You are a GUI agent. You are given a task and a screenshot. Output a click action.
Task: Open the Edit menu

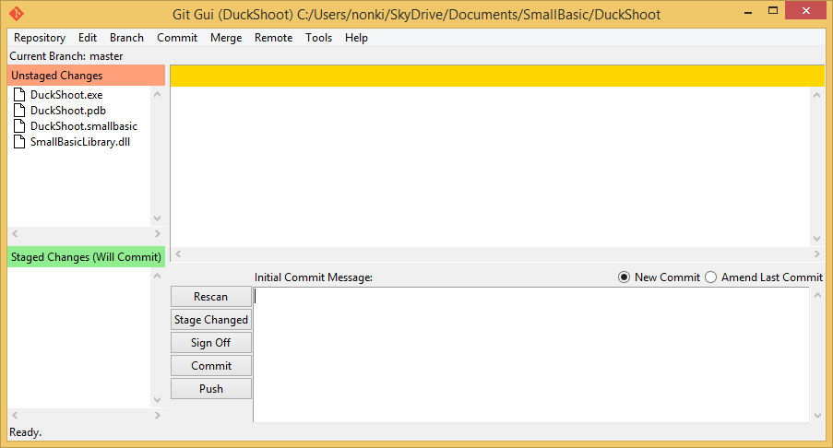pyautogui.click(x=87, y=38)
